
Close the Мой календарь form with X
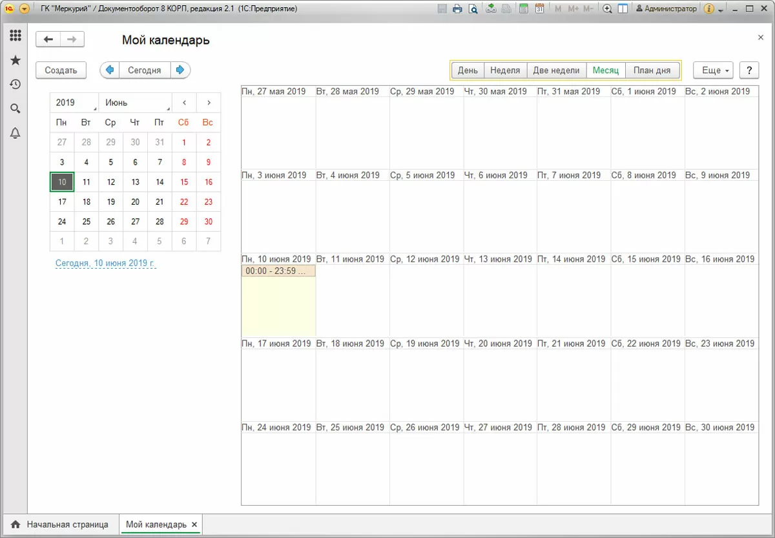coord(761,37)
